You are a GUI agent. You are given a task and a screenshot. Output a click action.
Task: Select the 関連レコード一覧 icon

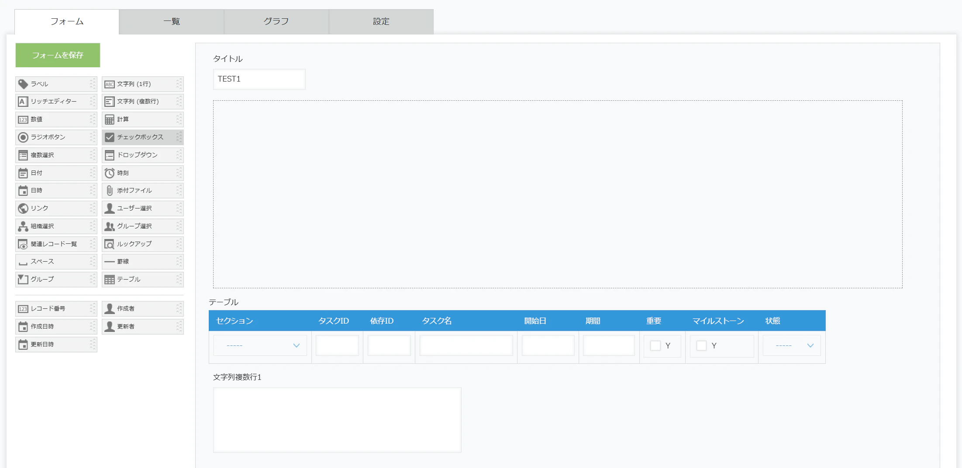pos(23,244)
